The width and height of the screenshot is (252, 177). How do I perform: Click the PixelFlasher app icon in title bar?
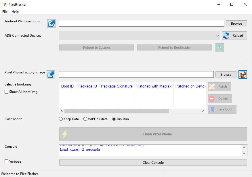(x=5, y=5)
